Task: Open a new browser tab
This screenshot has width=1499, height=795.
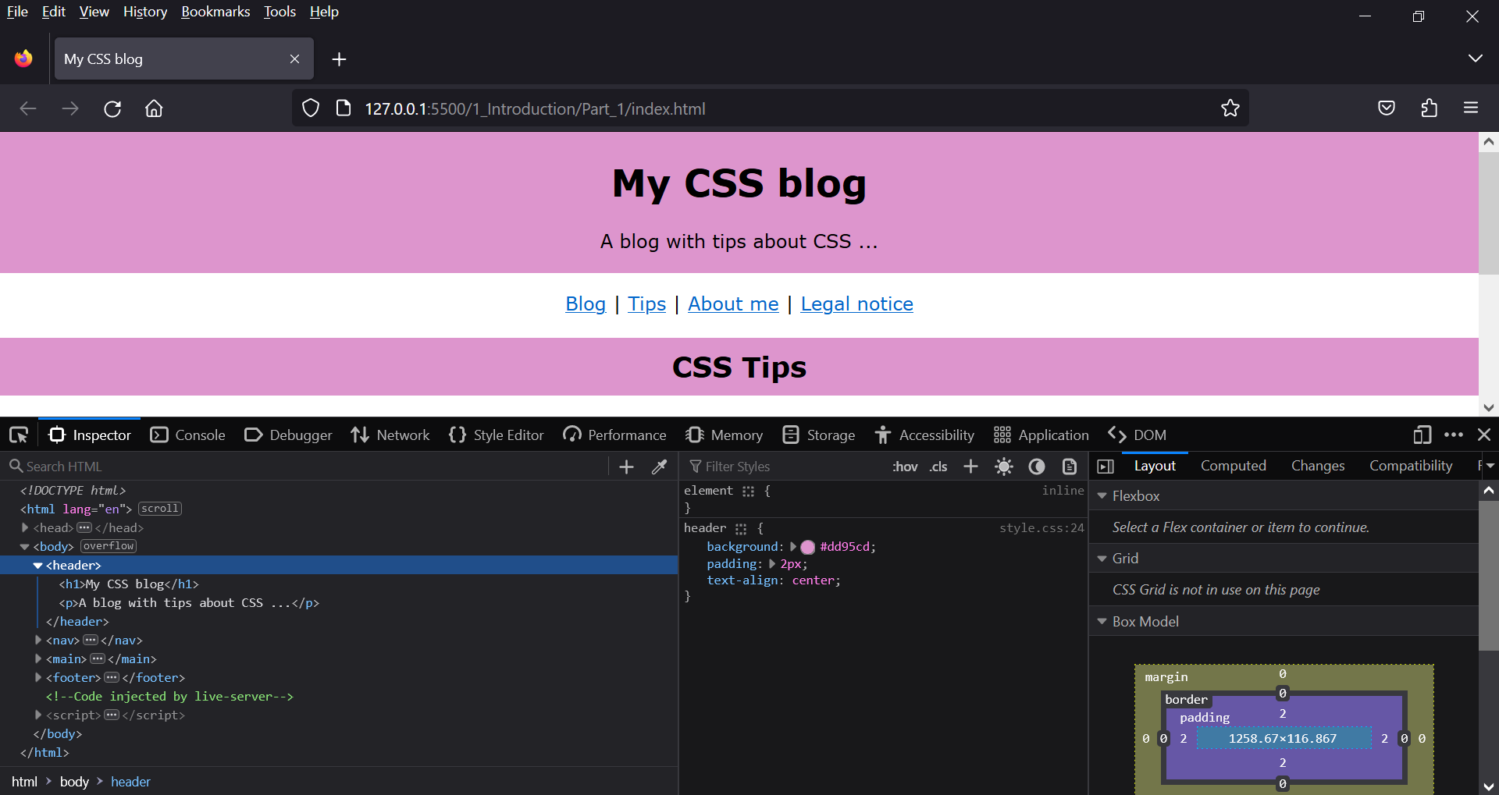Action: pos(339,59)
